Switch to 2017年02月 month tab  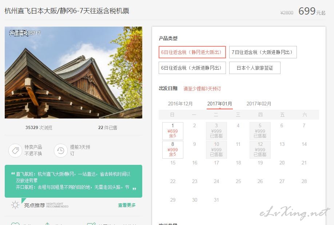click(x=259, y=104)
